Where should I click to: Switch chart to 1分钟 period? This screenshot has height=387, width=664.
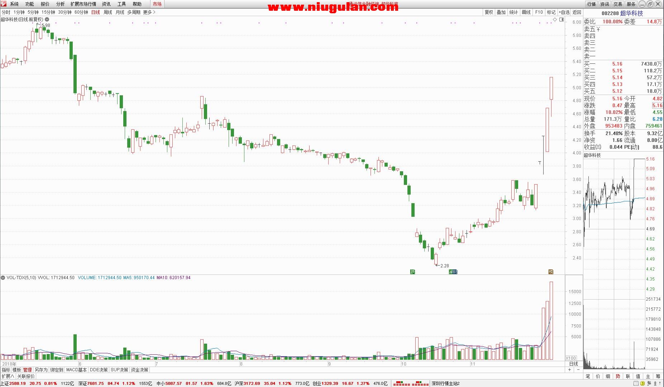pos(19,12)
